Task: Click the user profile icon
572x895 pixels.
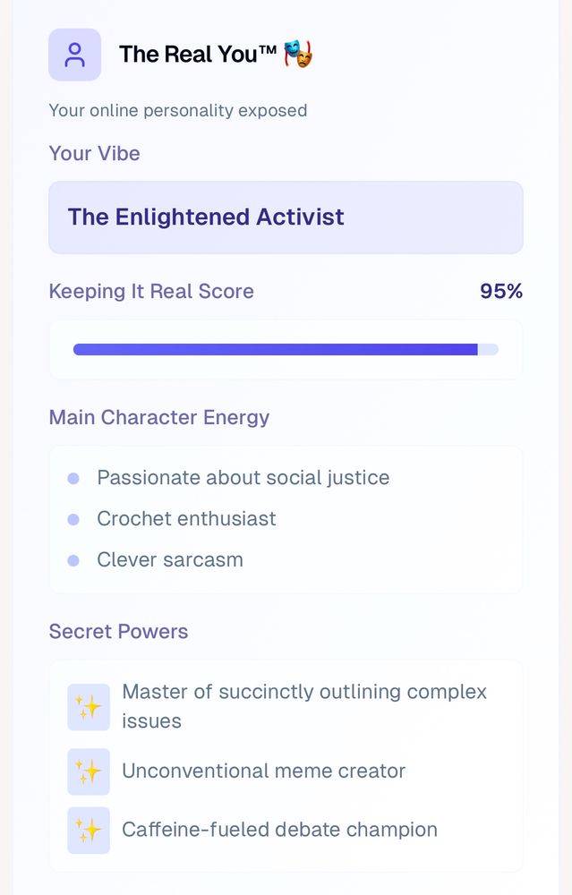Action: [x=75, y=55]
